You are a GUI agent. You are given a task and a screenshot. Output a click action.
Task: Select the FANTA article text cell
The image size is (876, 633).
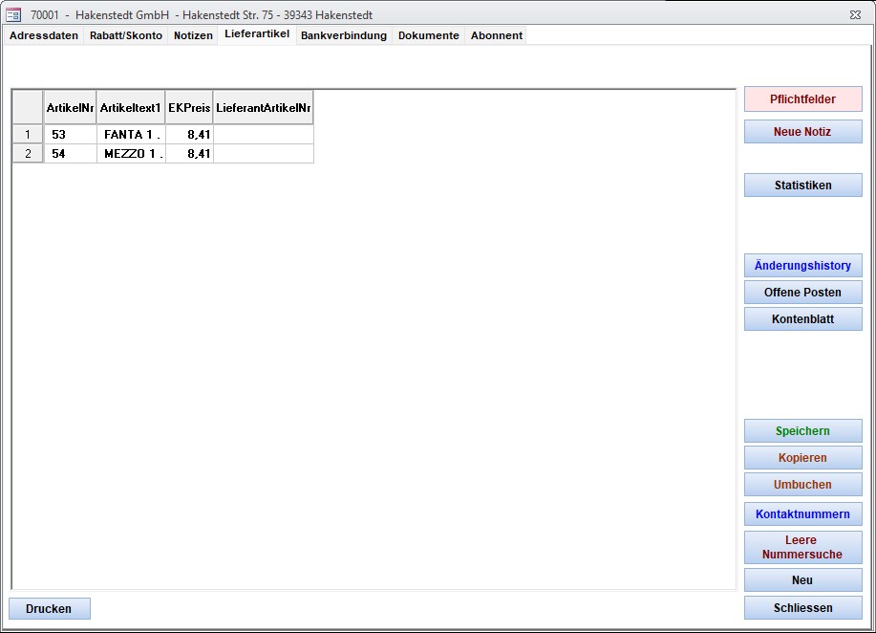coord(131,135)
